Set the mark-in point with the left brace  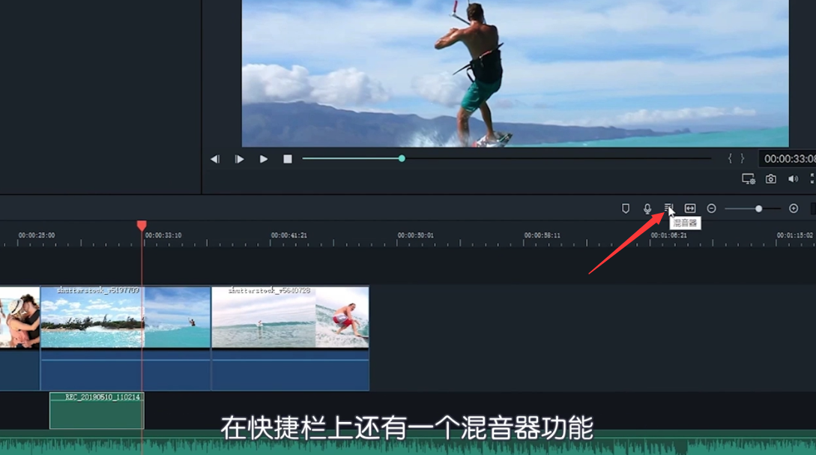730,158
